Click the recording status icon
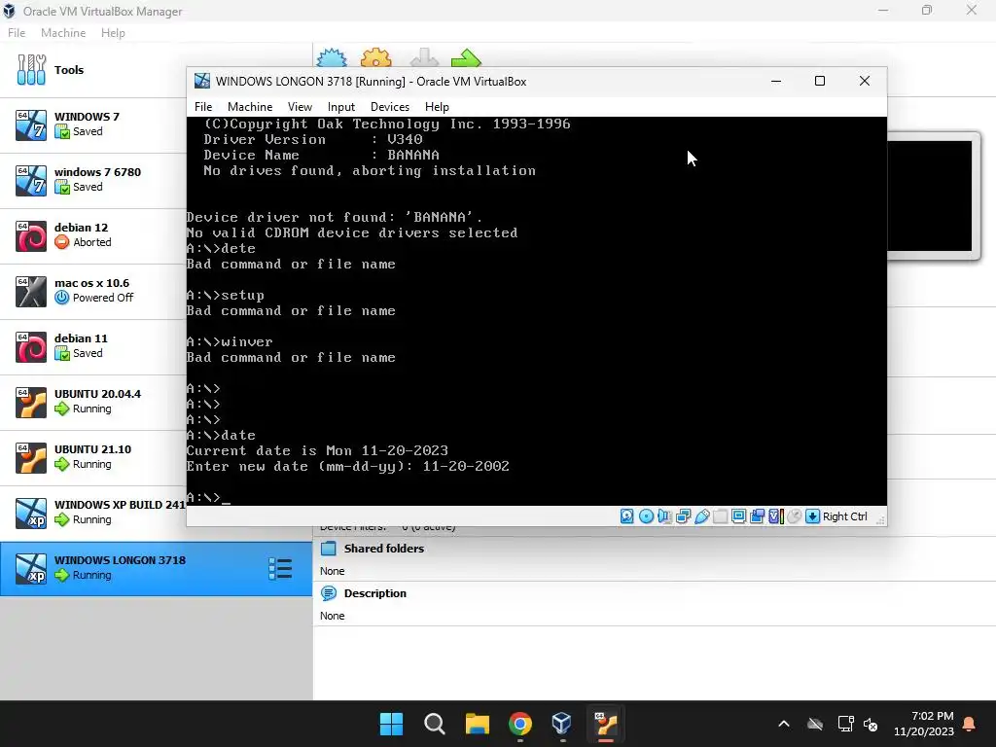This screenshot has width=996, height=747. point(757,516)
